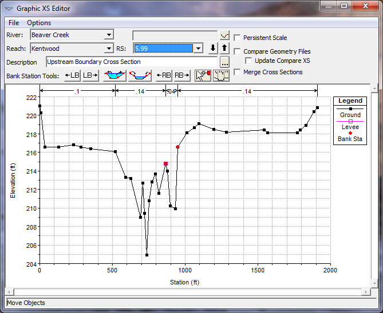
Task: Click the blue water-filled channel bank tool
Action: click(114, 75)
